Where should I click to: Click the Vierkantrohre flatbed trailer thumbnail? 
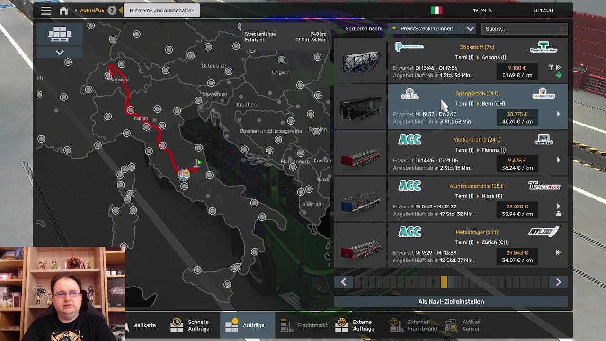(x=361, y=153)
